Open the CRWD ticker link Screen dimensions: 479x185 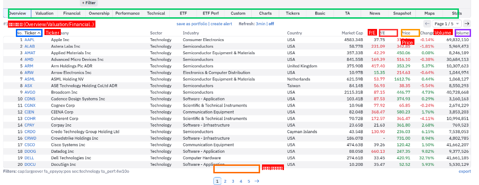30,138
